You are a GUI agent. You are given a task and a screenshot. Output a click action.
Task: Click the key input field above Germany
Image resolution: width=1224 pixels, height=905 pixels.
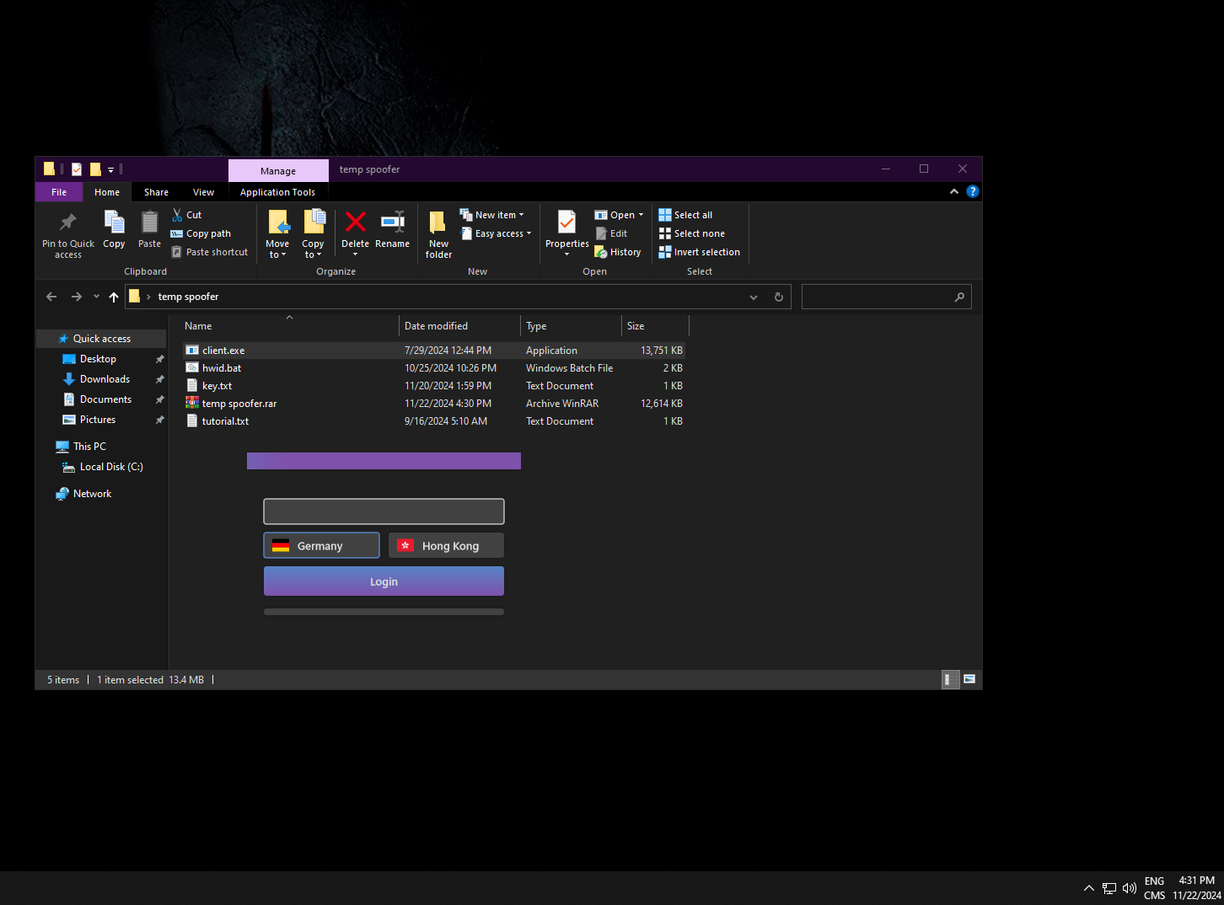pos(384,511)
